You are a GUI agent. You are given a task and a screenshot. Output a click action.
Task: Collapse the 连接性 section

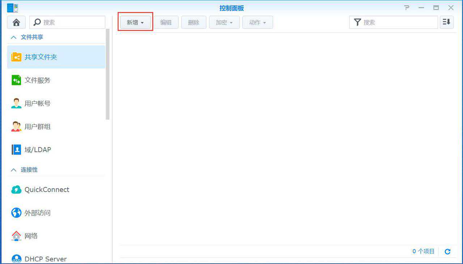pyautogui.click(x=14, y=170)
